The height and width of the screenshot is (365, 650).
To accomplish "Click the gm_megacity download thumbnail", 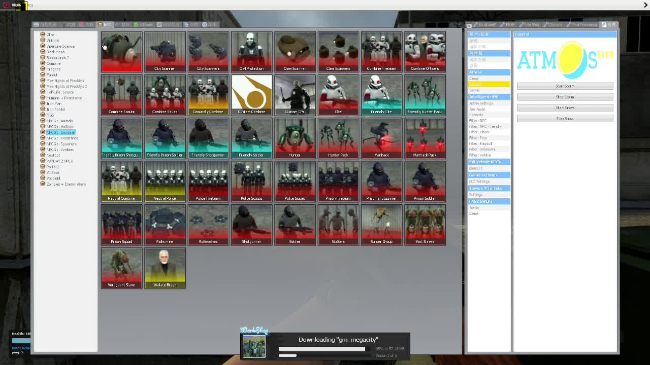I will pos(254,347).
